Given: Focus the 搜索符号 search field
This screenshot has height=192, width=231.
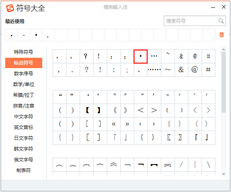Looking at the screenshot, I should [194, 21].
